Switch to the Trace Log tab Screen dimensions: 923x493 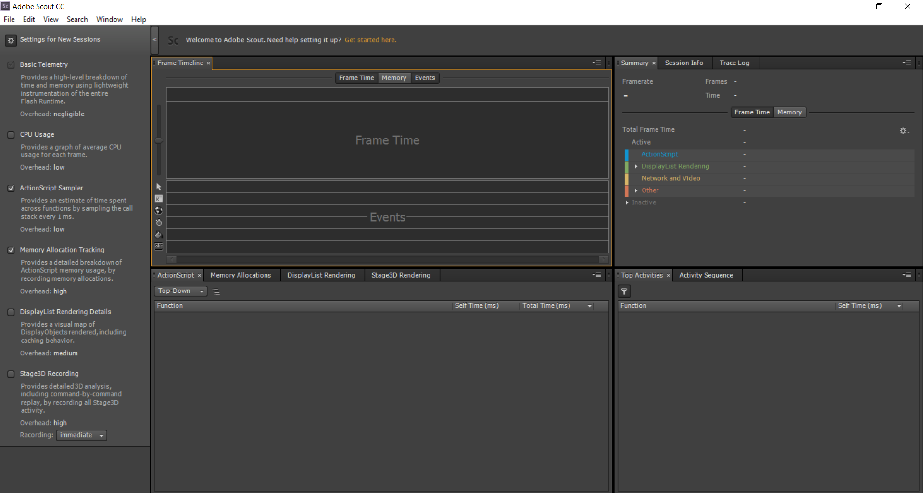click(x=734, y=63)
